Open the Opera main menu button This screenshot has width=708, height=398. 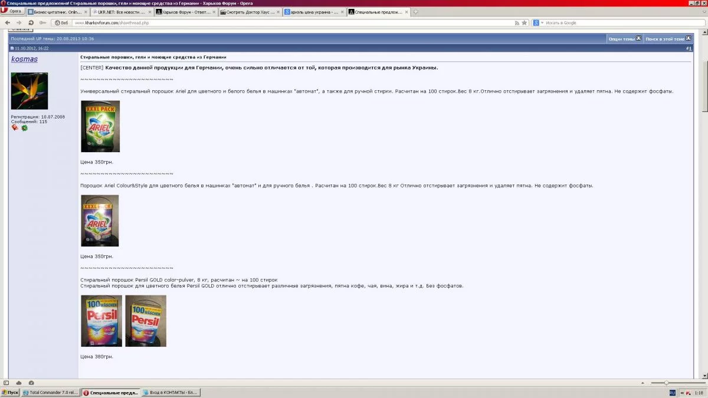[x=12, y=12]
